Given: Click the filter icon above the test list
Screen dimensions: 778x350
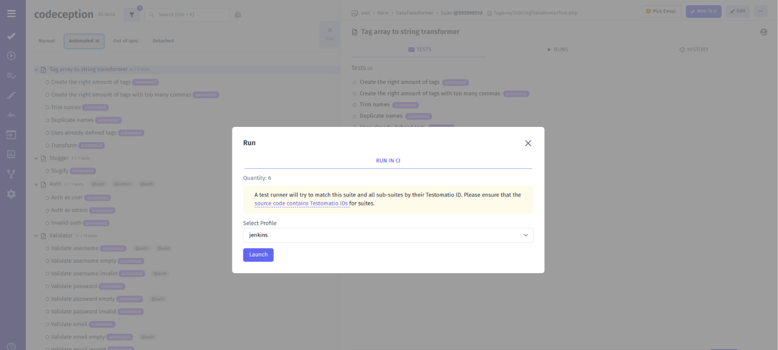Looking at the screenshot, I should coord(131,15).
